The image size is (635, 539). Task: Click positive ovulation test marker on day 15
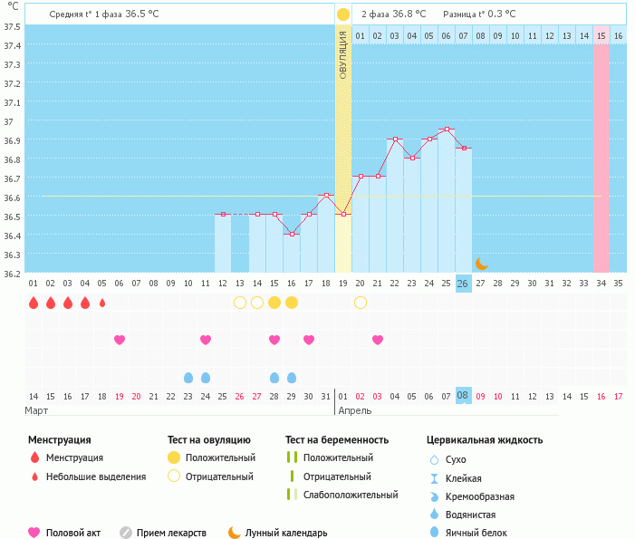pyautogui.click(x=274, y=303)
